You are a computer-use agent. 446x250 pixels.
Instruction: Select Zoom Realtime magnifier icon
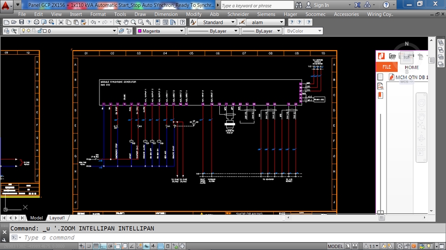click(133, 22)
